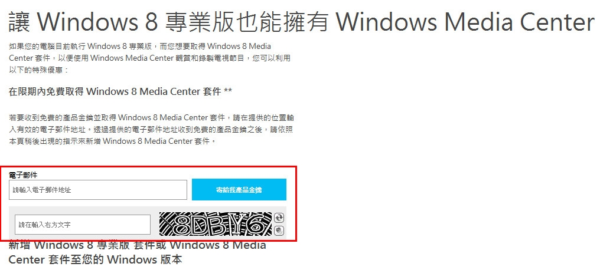Focus the 請在輸入右方文字 CAPTCHA text field

(x=83, y=225)
